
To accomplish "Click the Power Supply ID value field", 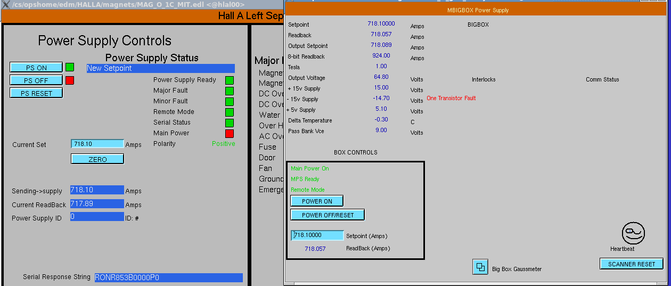I will (97, 217).
